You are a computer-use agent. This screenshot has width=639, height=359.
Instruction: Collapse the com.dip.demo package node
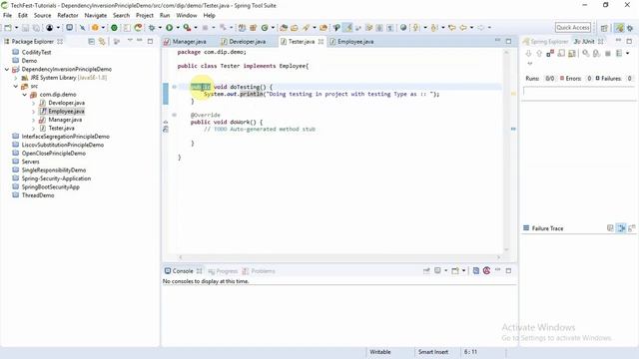point(24,95)
